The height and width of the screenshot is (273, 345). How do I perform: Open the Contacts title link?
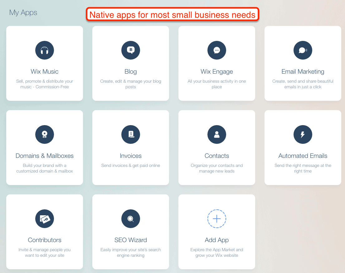tap(217, 156)
